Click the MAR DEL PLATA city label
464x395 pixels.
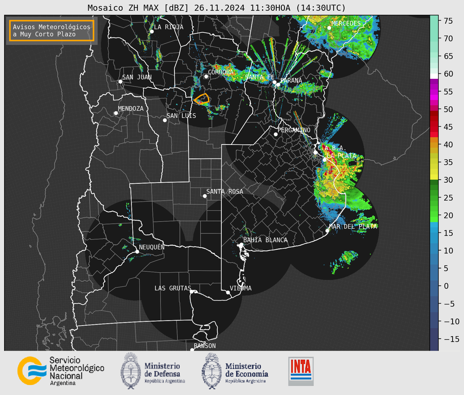click(353, 226)
